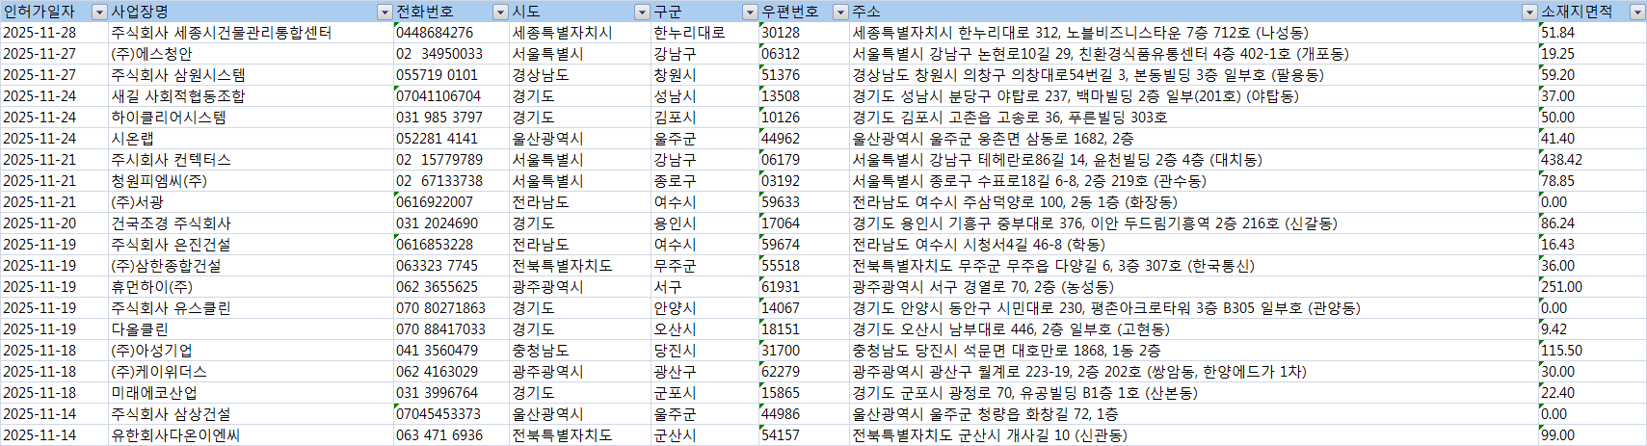Click postal code cell '61931'
This screenshot has width=1647, height=446.
click(805, 287)
